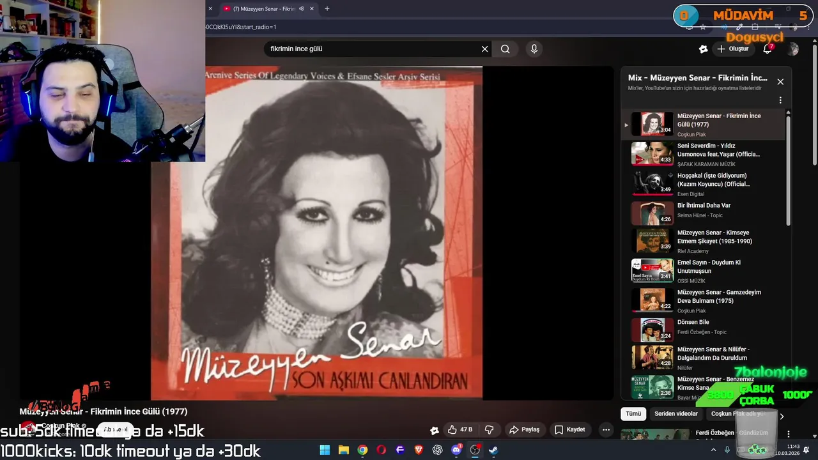
Task: Click the playlist scrollbar up arrow
Action: pyautogui.click(x=788, y=112)
